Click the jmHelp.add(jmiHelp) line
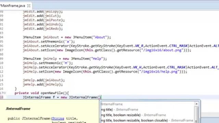Viewport: 219px width, 123px height. point(43,84)
